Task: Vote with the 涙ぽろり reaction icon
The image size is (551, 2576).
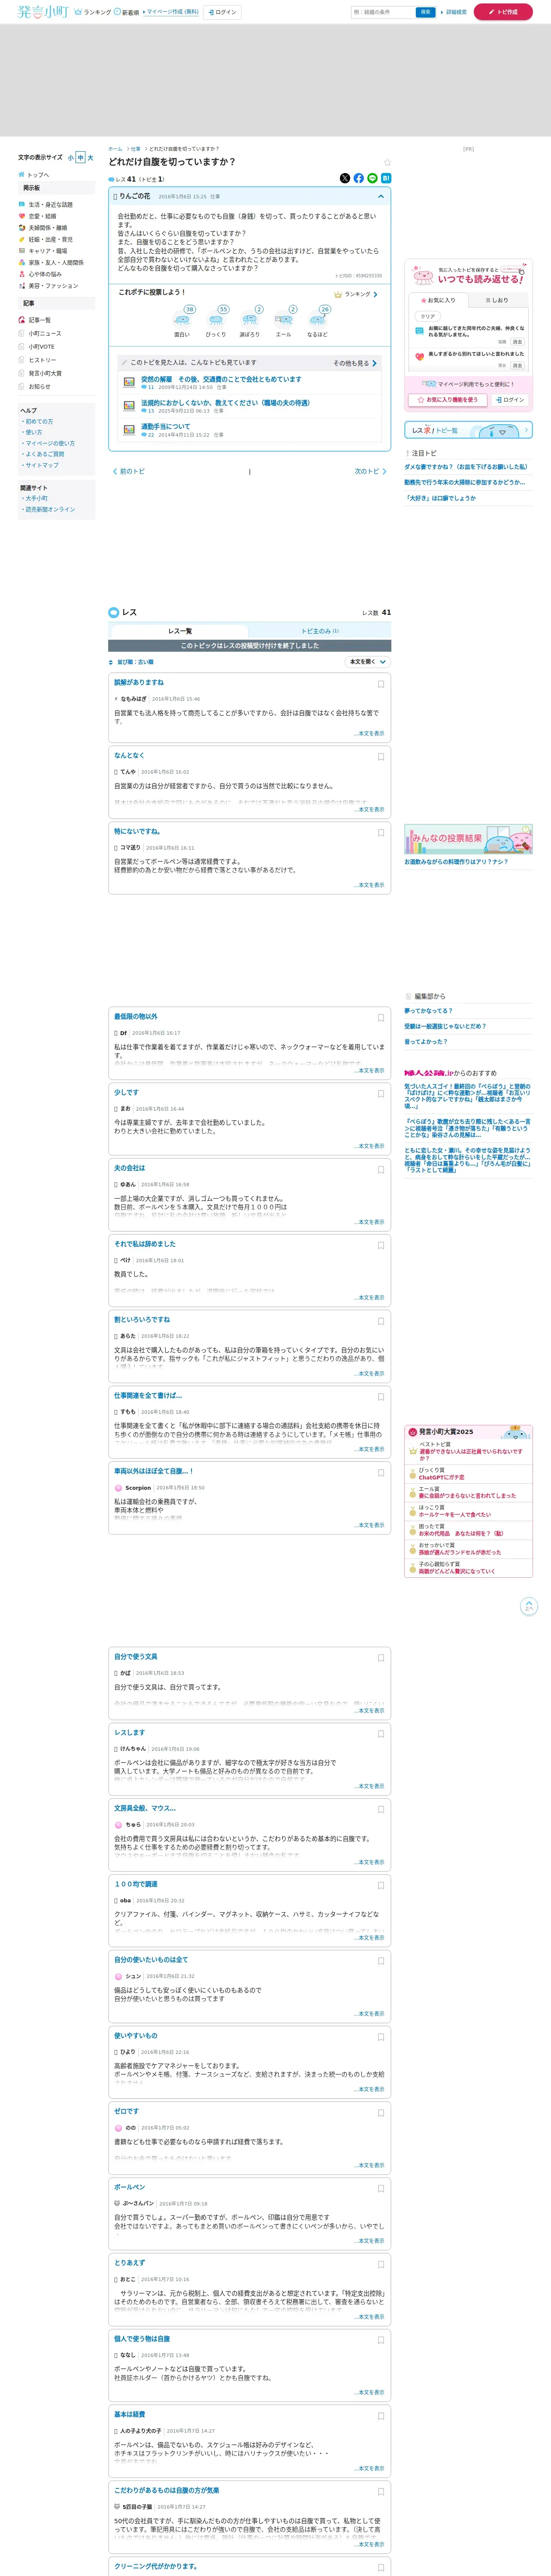Action: (250, 320)
